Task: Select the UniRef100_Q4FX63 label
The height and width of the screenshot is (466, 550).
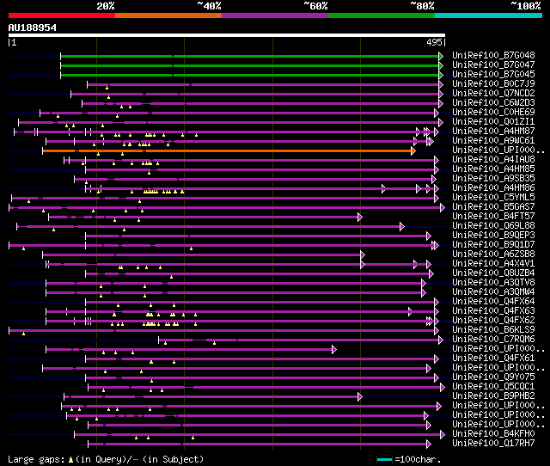Action: click(493, 311)
